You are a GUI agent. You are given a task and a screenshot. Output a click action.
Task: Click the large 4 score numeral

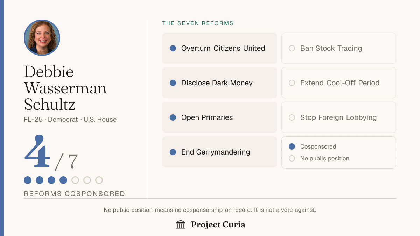[37, 151]
